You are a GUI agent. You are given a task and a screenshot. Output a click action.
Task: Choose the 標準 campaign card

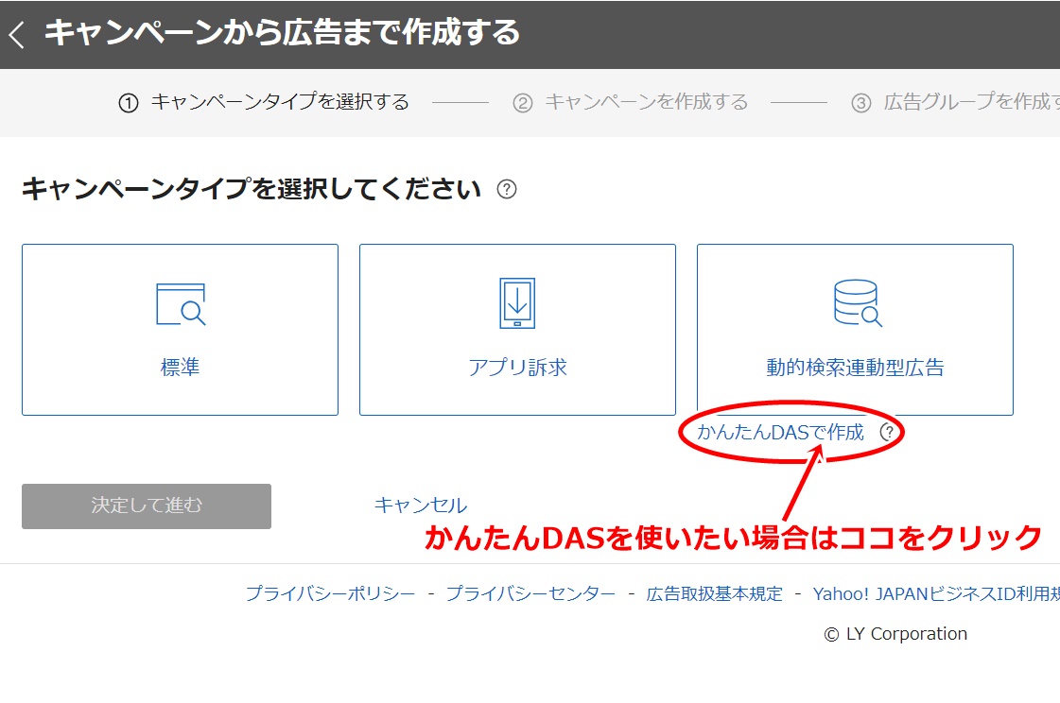pos(179,329)
